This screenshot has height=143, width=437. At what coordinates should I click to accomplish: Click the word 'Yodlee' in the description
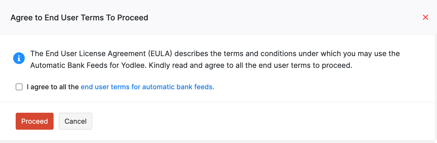tap(133, 65)
